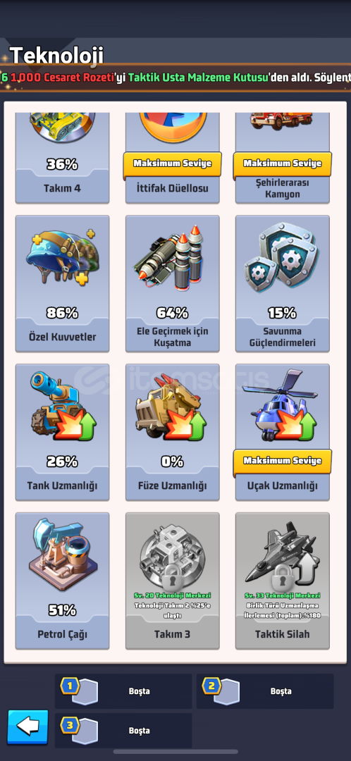Viewport: 351px width, 761px height.
Task: Open the Şehirlerarası Kamyon card
Action: tap(283, 158)
